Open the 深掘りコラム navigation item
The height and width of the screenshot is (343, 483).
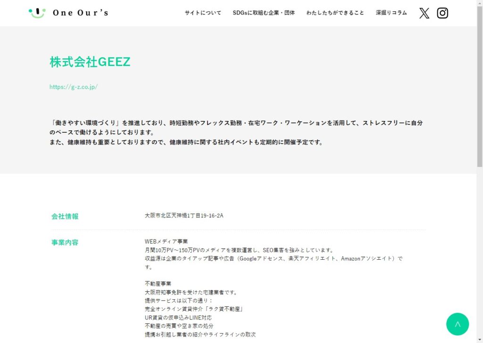pos(391,13)
